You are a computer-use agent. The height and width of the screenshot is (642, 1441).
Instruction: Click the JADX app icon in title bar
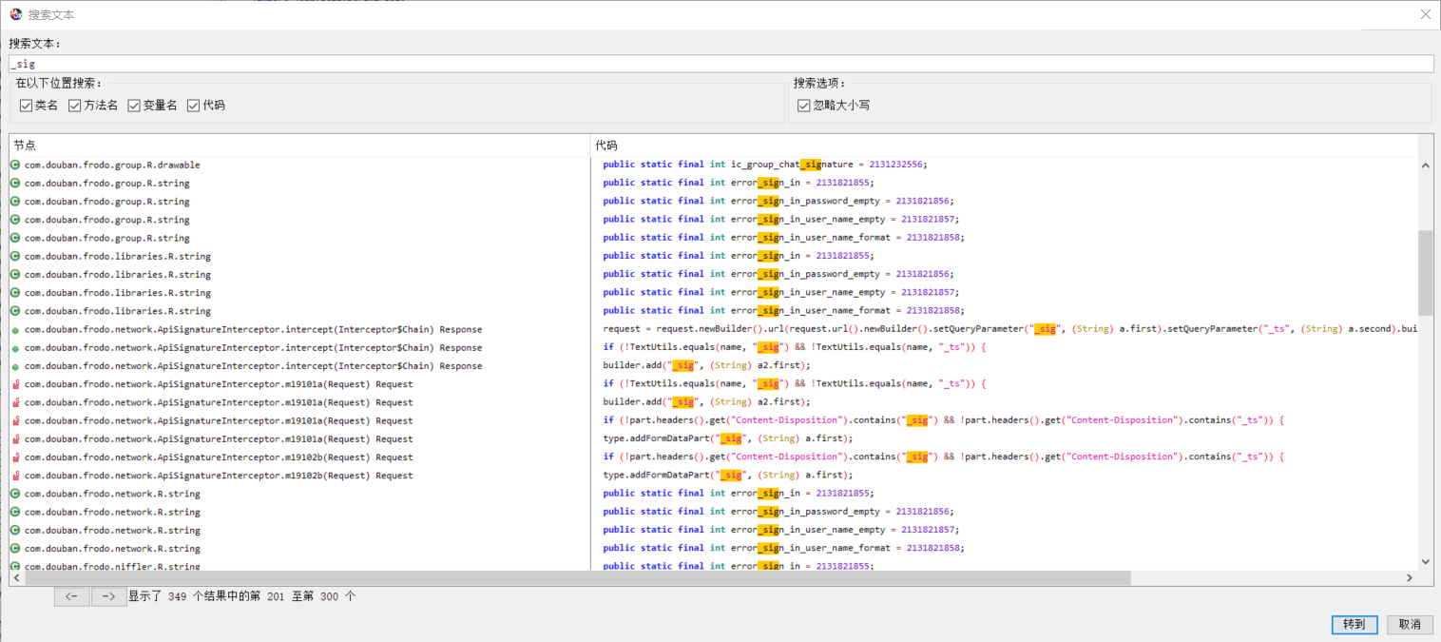tap(16, 14)
